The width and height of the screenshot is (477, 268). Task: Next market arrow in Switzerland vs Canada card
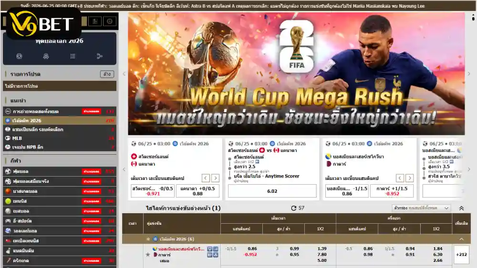click(x=216, y=178)
